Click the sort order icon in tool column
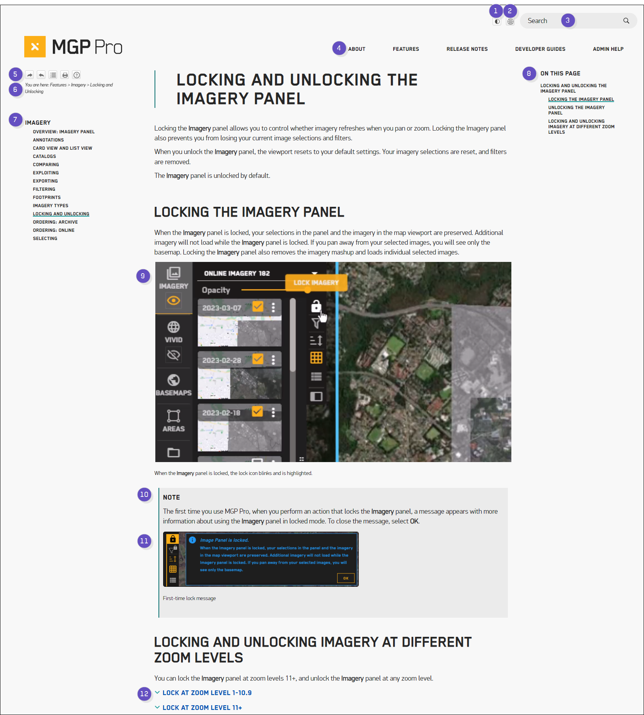644x715 pixels. tap(316, 340)
